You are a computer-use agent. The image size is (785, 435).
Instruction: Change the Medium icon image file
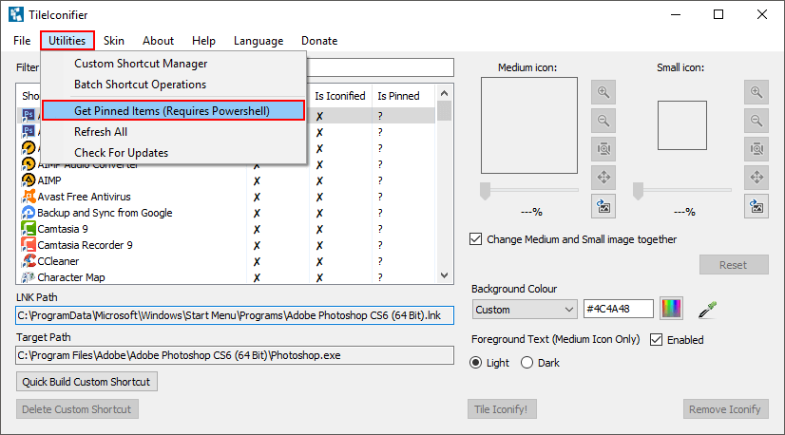point(603,206)
